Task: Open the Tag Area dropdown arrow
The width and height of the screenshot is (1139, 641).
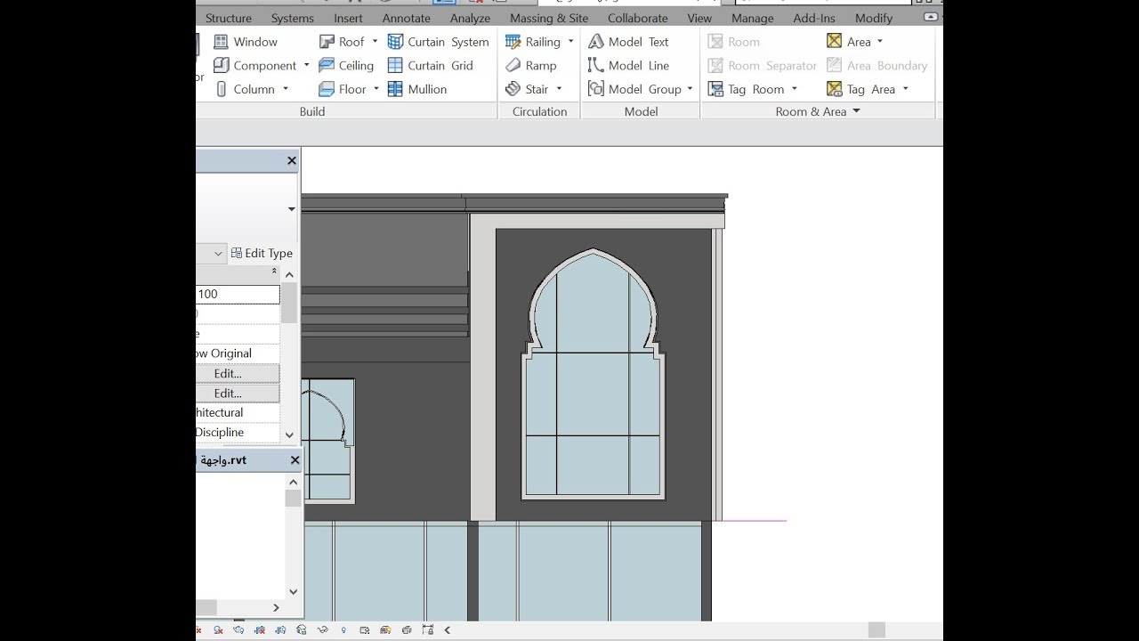Action: tap(905, 89)
